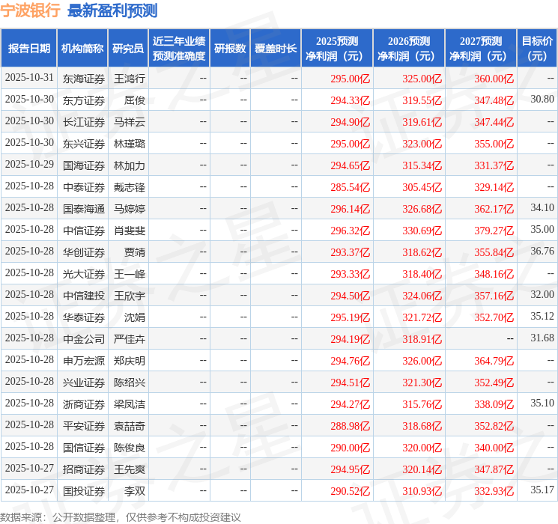Click the 近三年业绩预测准确度 header
The image size is (558, 524).
click(x=179, y=49)
